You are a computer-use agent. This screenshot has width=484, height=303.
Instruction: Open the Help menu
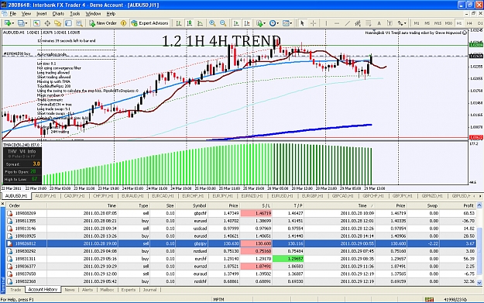click(x=111, y=14)
